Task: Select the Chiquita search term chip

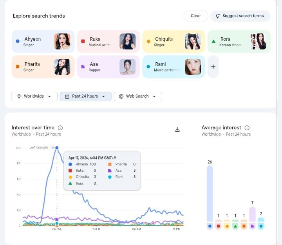Action: [x=164, y=41]
